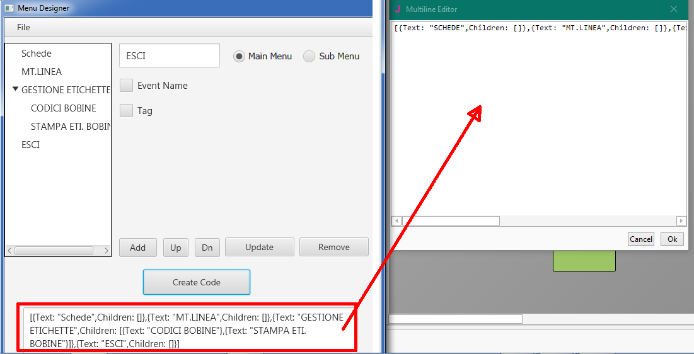Click the tree's horizontal scrollbar thumb
This screenshot has height=354, width=694.
[x=54, y=251]
